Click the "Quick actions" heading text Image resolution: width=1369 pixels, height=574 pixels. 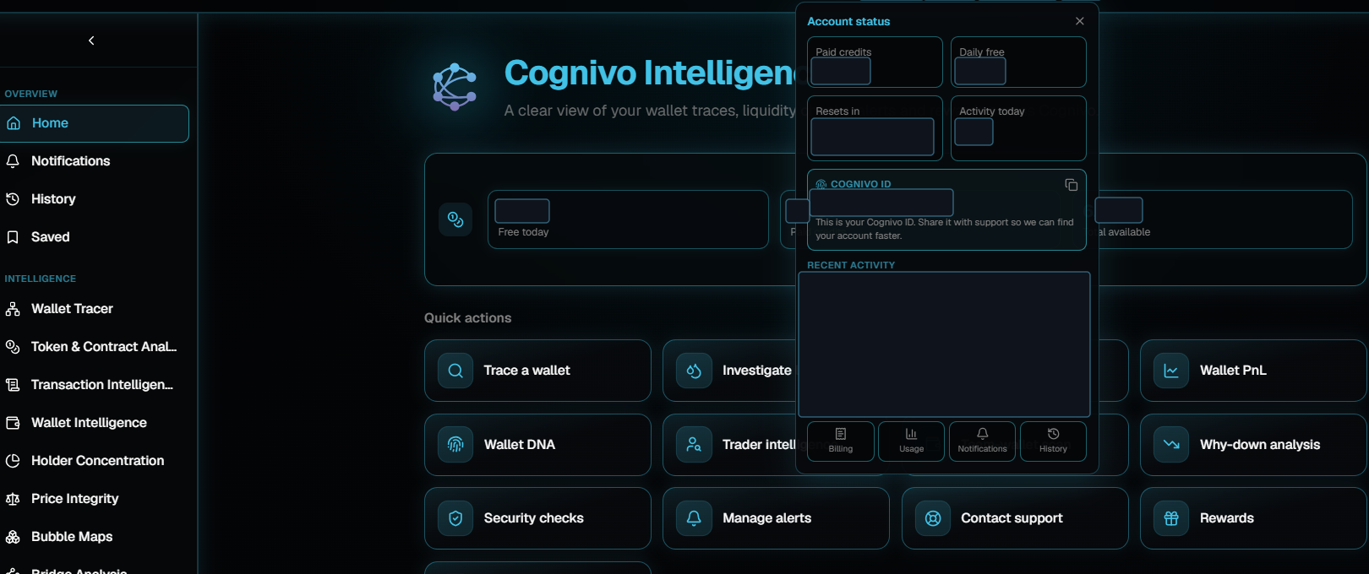(467, 318)
